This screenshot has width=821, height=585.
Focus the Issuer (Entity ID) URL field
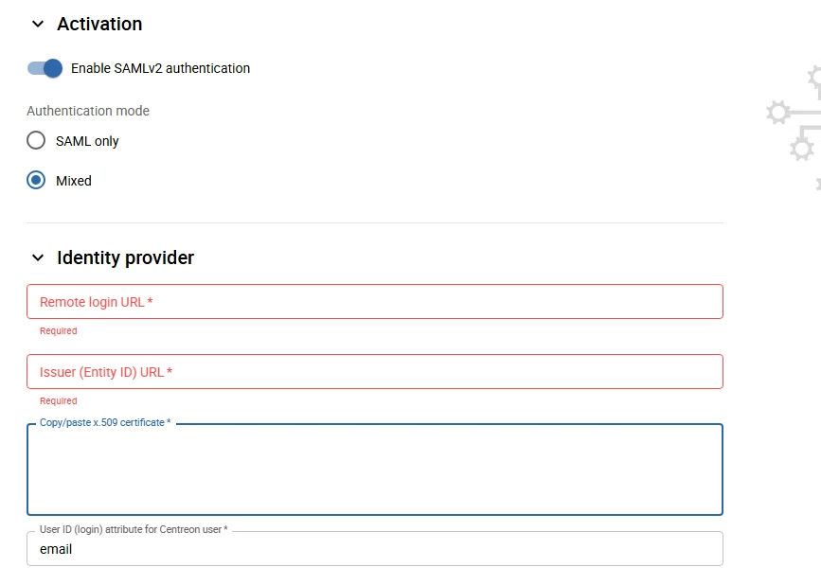point(375,372)
